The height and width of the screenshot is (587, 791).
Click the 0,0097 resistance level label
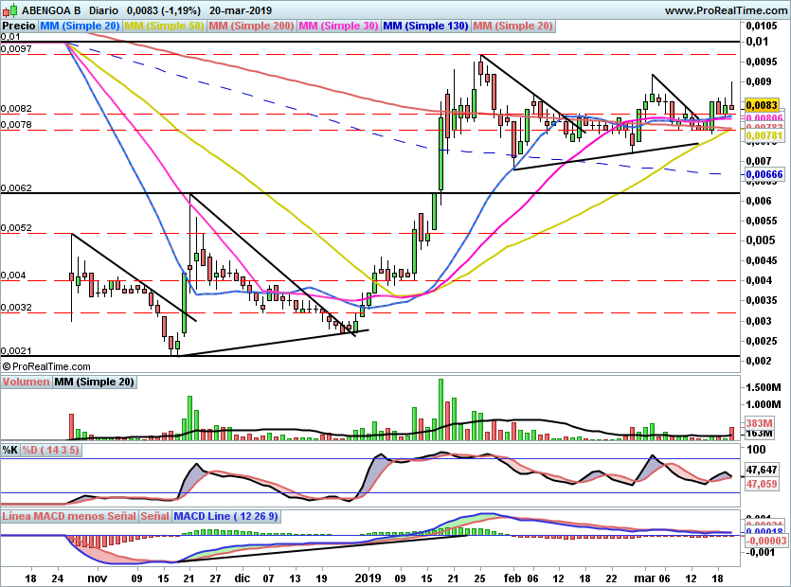[x=16, y=49]
